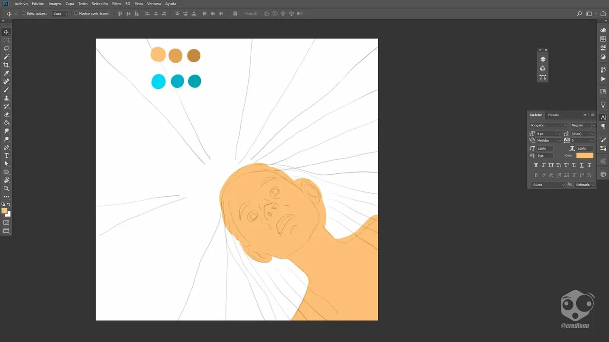Select the Horizontal Type tool
The image size is (609, 342).
(x=7, y=156)
